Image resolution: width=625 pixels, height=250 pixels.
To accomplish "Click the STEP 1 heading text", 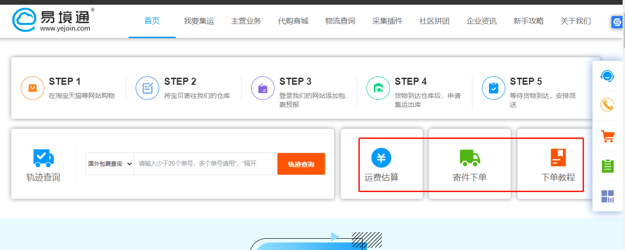I will [x=65, y=81].
